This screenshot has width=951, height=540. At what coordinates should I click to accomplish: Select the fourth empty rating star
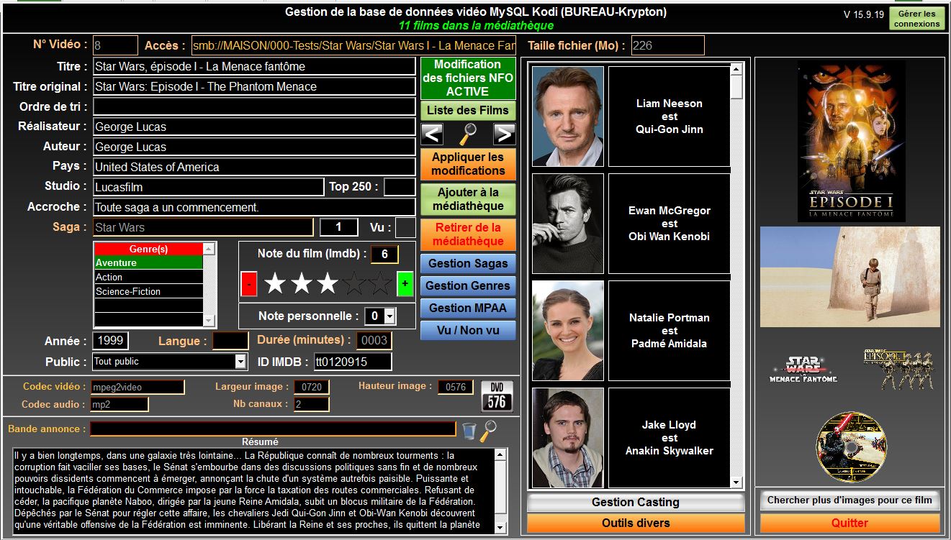(354, 283)
